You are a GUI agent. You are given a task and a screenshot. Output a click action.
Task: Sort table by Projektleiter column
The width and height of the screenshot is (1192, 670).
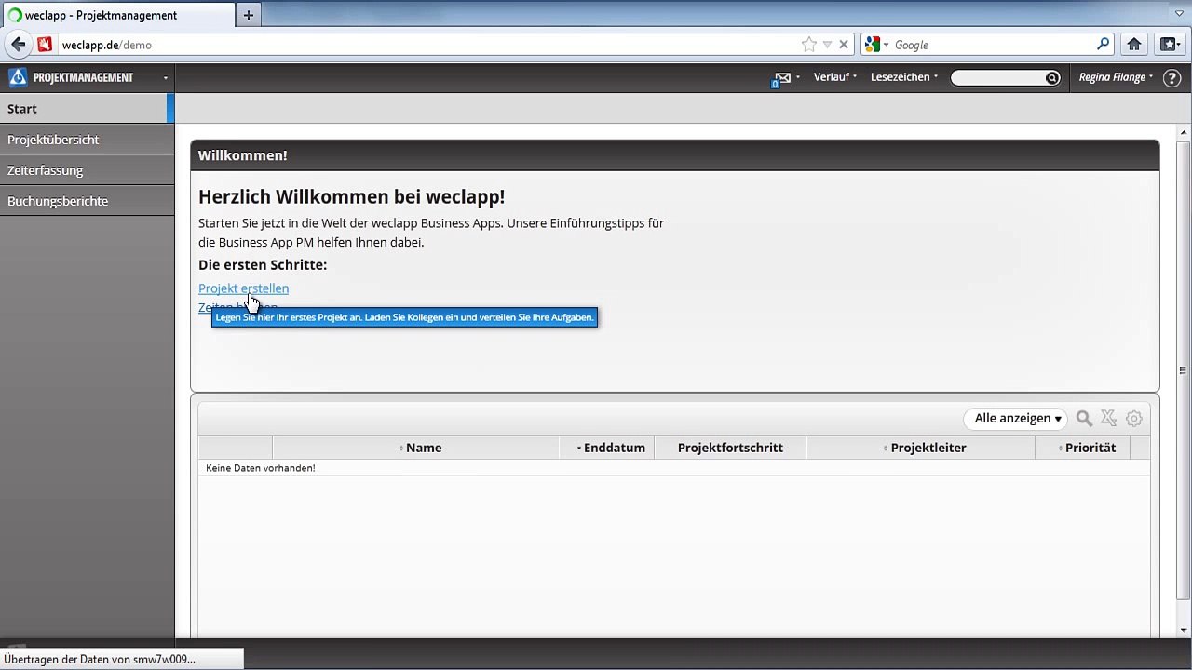pyautogui.click(x=921, y=448)
